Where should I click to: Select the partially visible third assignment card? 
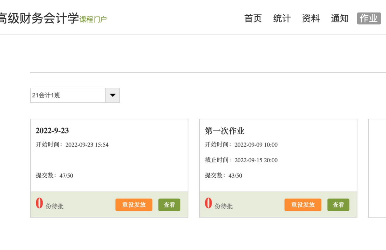click(x=377, y=168)
